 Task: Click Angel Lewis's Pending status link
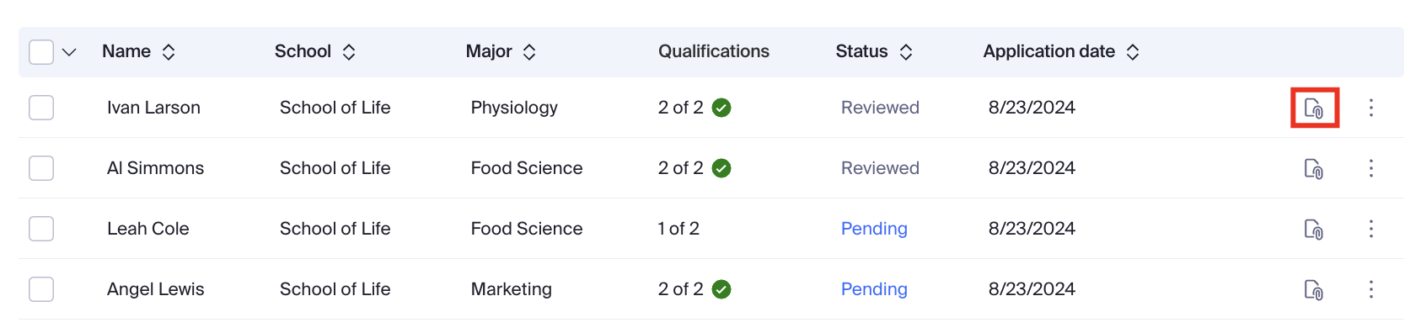coord(874,289)
